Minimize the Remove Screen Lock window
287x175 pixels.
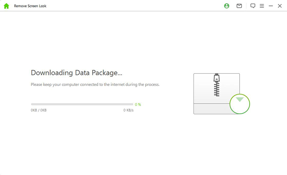(x=271, y=6)
